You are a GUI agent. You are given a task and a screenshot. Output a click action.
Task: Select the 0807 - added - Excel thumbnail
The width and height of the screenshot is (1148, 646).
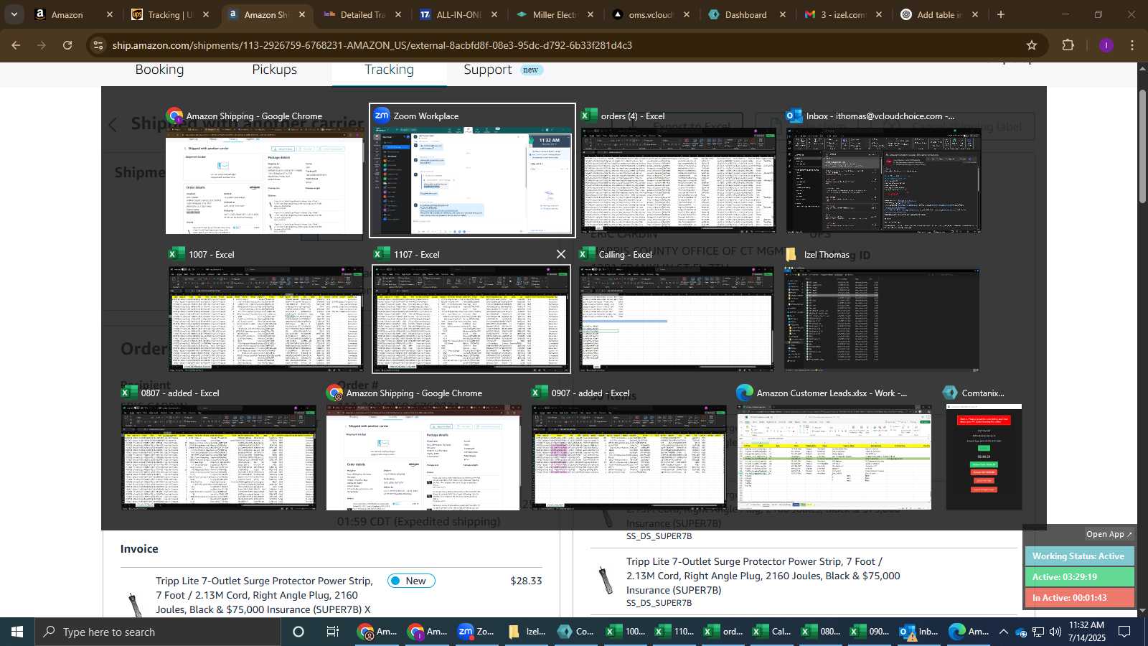(218, 448)
